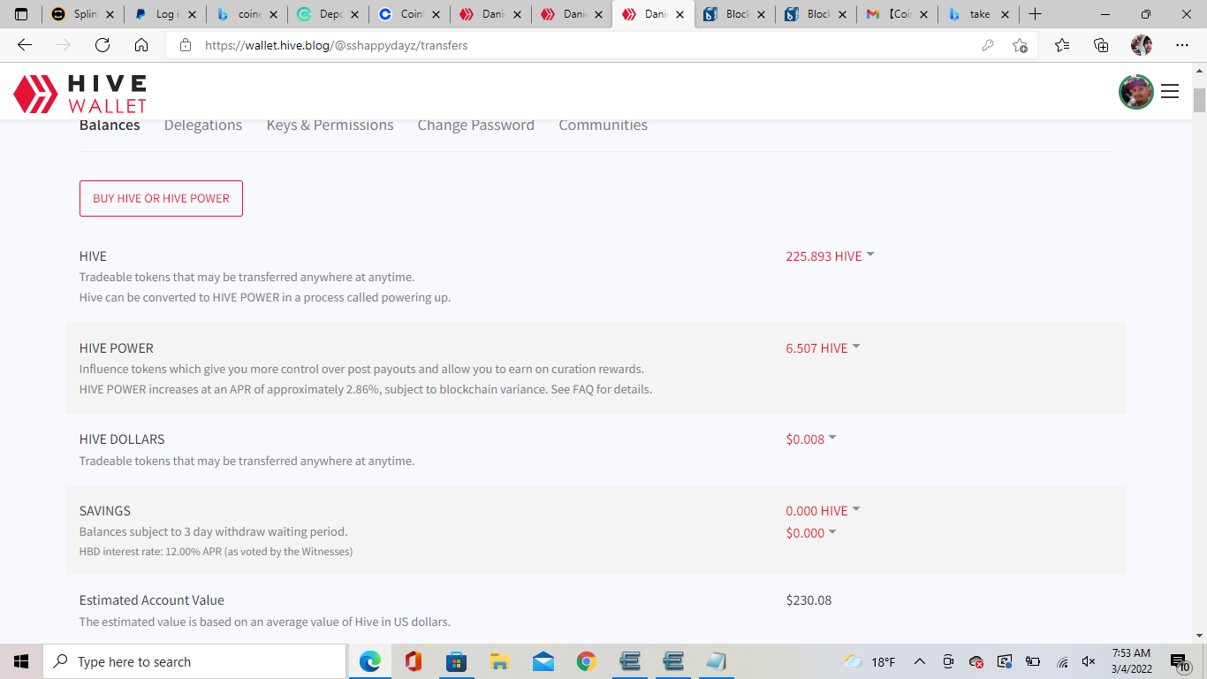This screenshot has height=679, width=1207.
Task: Open the OneDrive tray icon
Action: pyautogui.click(x=976, y=661)
